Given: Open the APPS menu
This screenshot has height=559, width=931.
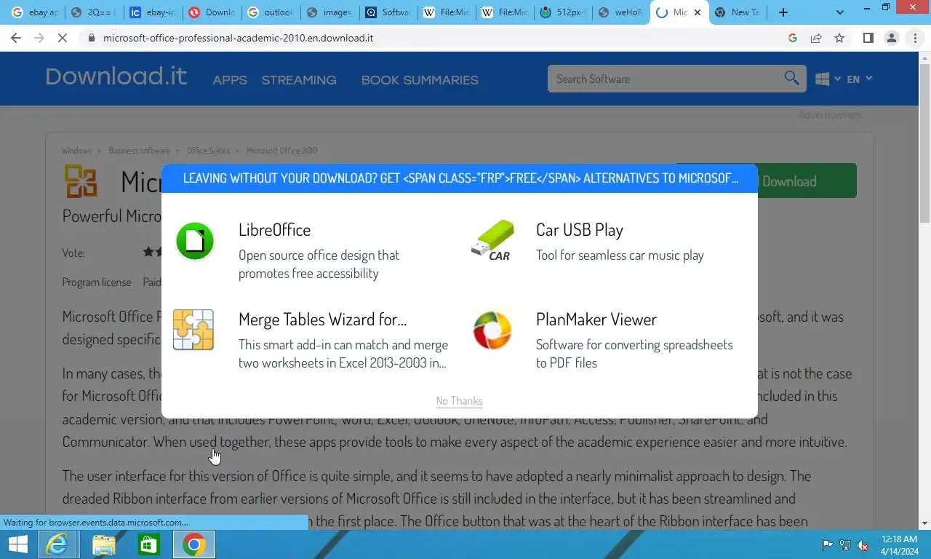Looking at the screenshot, I should click(x=230, y=80).
